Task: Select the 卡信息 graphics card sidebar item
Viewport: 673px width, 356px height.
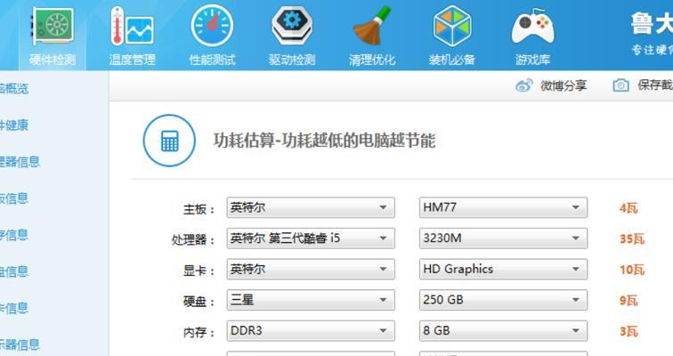Action: (x=14, y=308)
